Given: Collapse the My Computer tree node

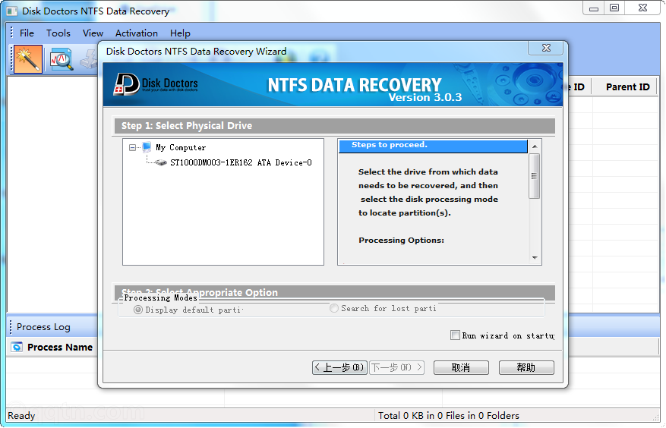Looking at the screenshot, I should (133, 147).
